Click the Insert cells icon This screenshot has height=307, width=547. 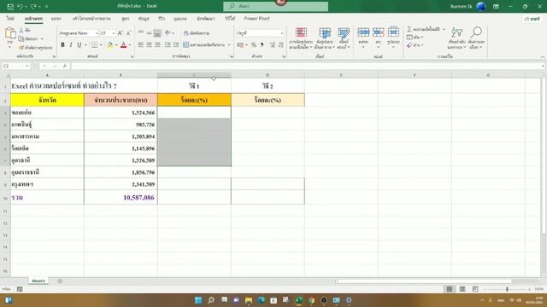[x=363, y=32]
